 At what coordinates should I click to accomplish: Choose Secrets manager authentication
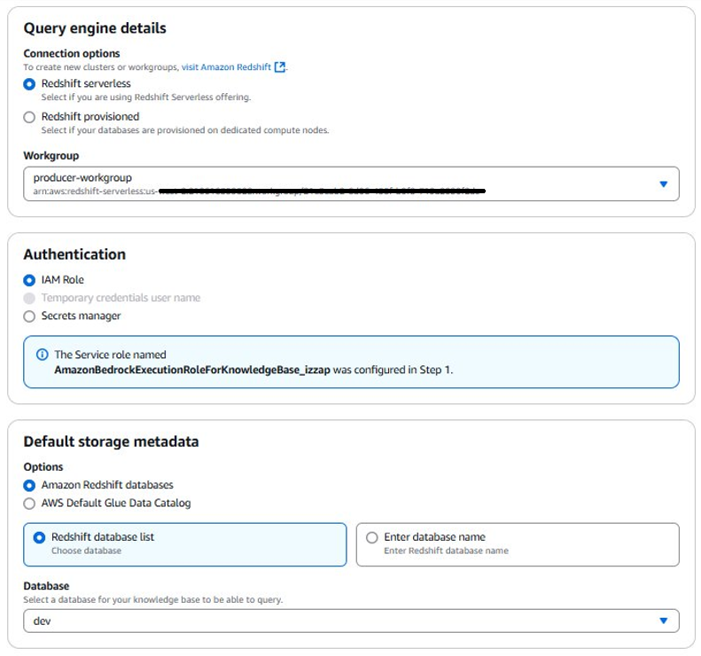tap(29, 316)
